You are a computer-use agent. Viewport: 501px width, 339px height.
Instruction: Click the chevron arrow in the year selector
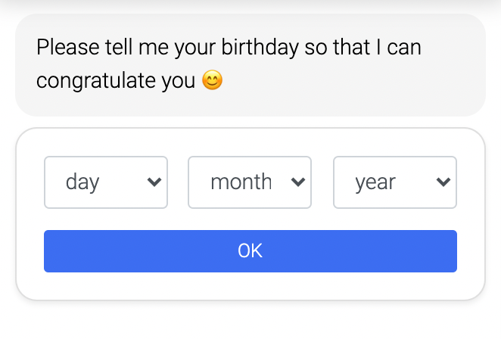pos(443,182)
